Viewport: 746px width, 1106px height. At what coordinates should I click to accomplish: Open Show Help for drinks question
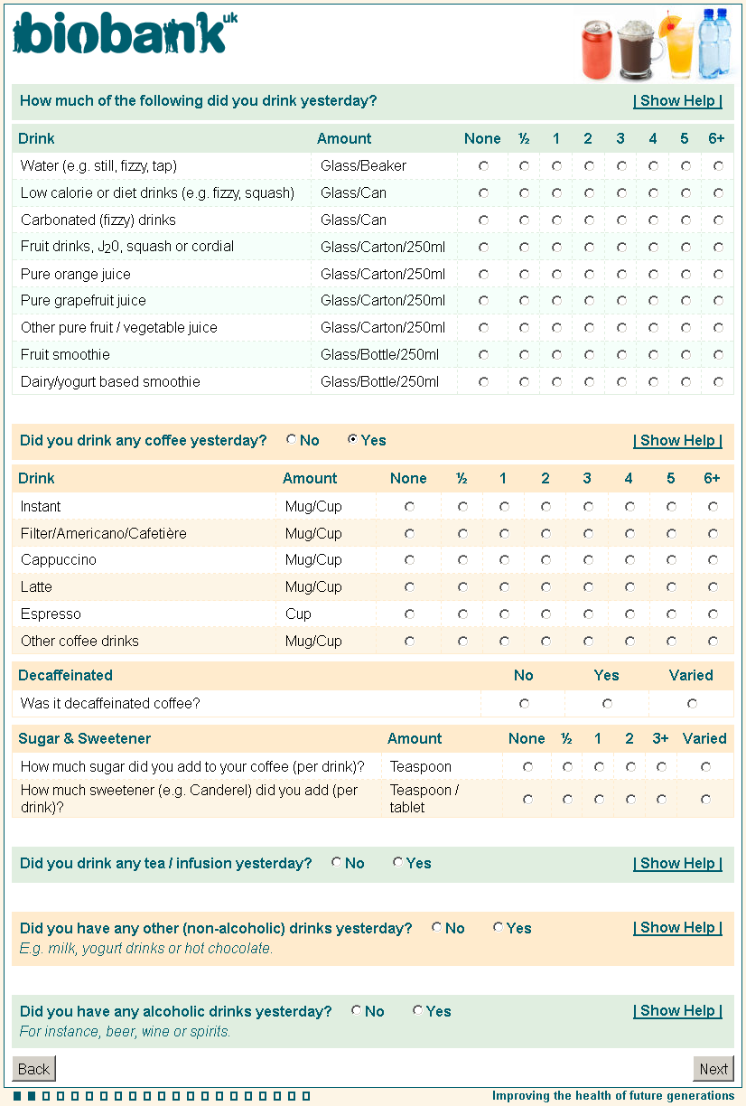(677, 101)
